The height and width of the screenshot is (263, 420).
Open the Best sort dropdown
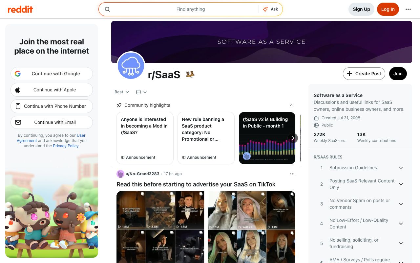point(122,92)
